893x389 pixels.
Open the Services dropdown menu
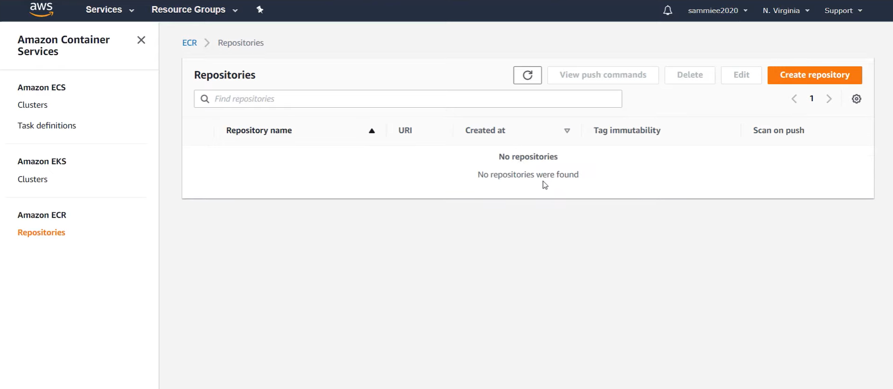click(x=110, y=10)
